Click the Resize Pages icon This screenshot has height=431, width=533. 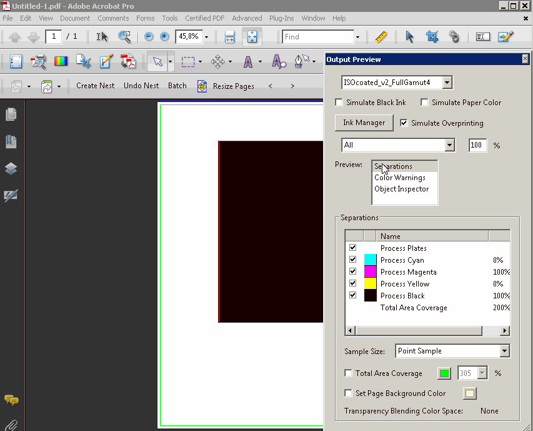[202, 86]
